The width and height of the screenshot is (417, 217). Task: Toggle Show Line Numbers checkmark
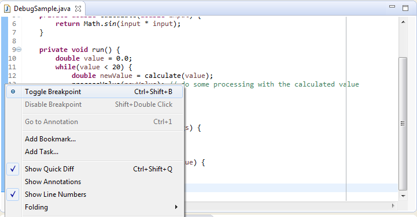click(x=94, y=194)
